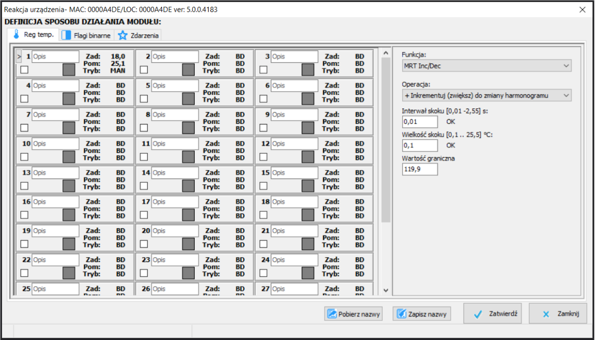Click the gray color square of regulator 6
This screenshot has width=595, height=340.
(x=308, y=98)
